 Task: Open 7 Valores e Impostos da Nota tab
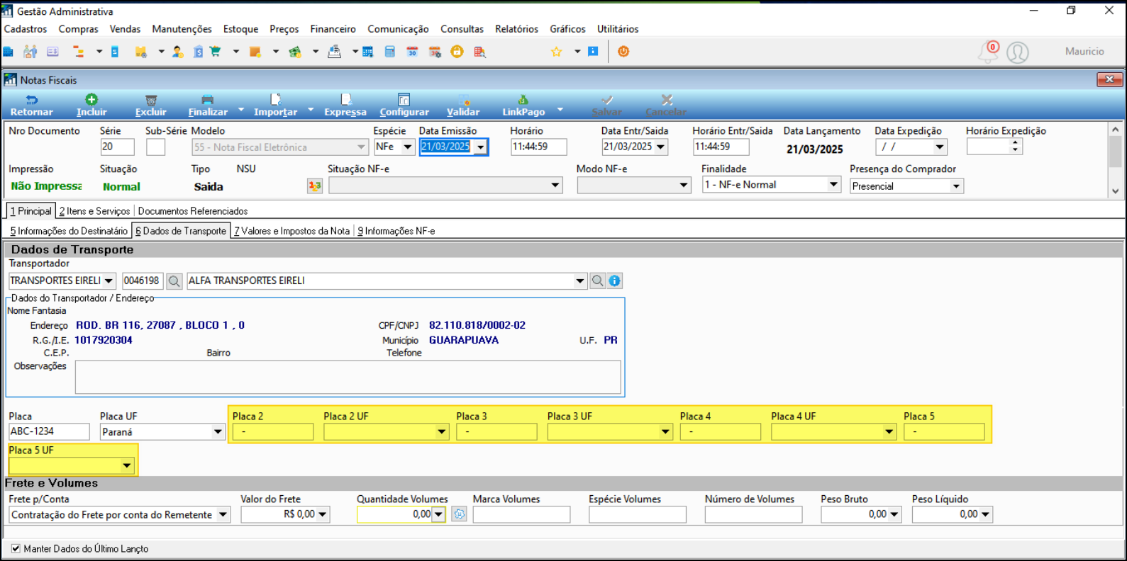[292, 231]
